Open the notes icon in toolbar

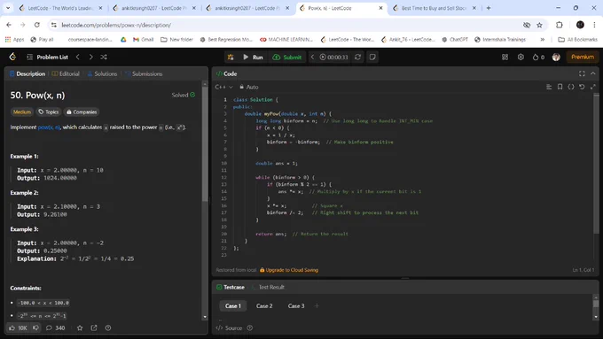[x=372, y=57]
